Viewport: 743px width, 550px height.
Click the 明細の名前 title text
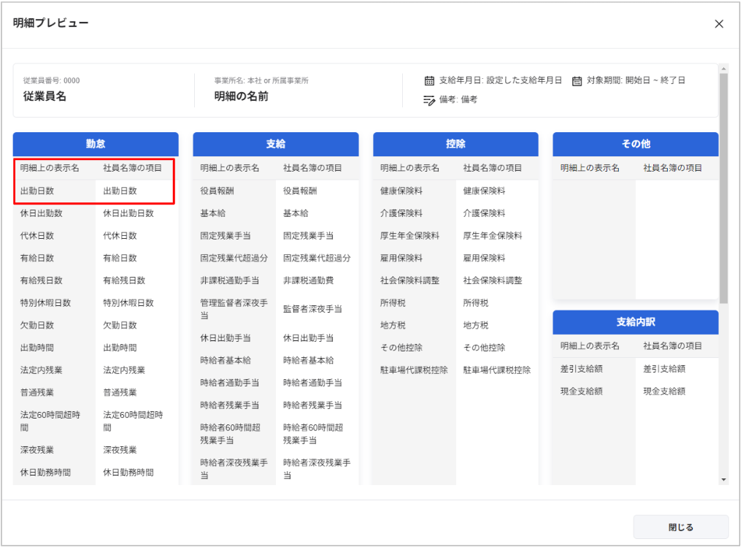pyautogui.click(x=241, y=96)
